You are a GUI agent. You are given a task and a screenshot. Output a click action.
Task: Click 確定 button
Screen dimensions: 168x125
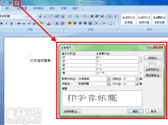pos(135,111)
